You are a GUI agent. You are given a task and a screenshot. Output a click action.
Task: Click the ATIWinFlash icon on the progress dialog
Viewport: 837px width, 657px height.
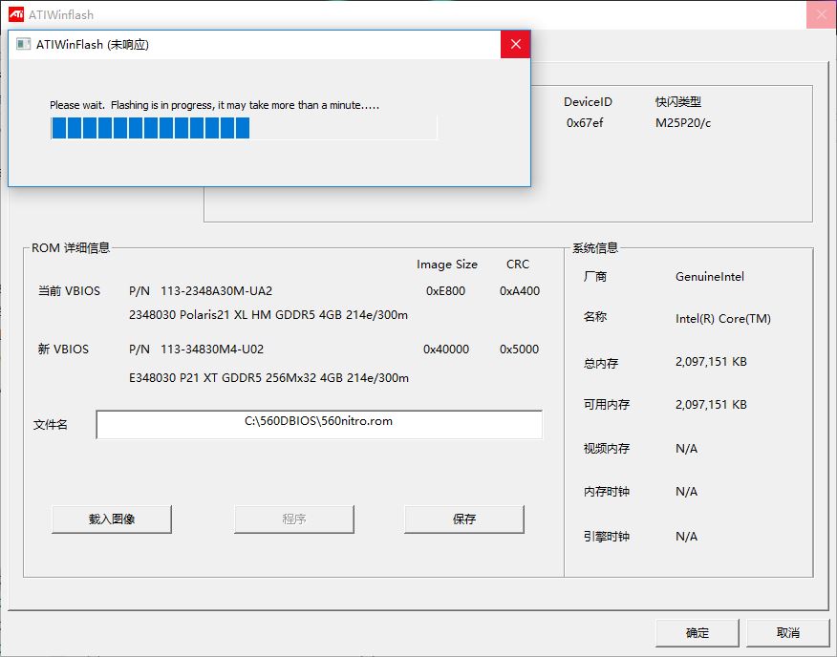[22, 43]
